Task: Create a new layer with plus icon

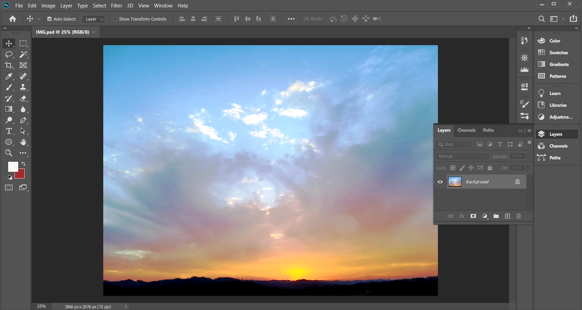Action: [x=507, y=216]
